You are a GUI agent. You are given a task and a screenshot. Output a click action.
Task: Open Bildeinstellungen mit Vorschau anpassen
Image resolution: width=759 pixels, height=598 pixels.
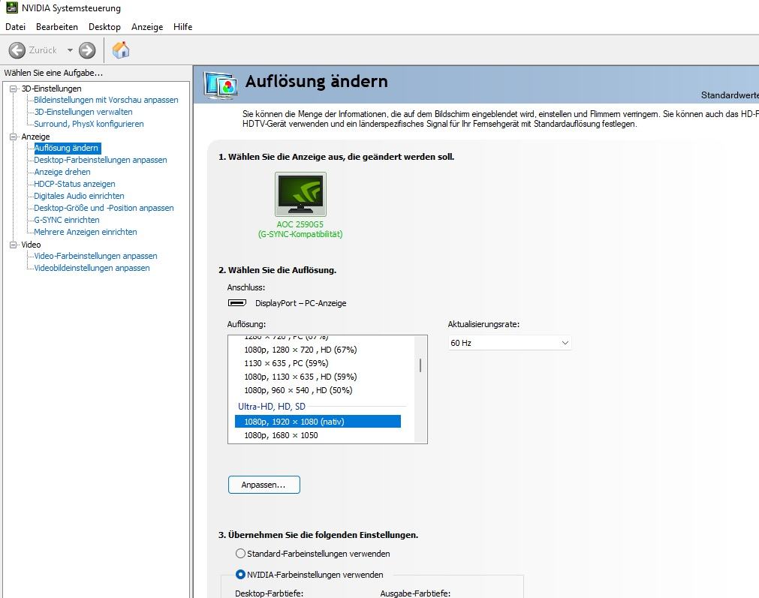click(x=106, y=100)
